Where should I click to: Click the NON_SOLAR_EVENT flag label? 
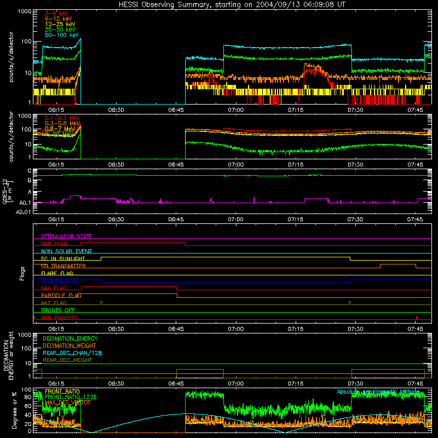(x=66, y=251)
